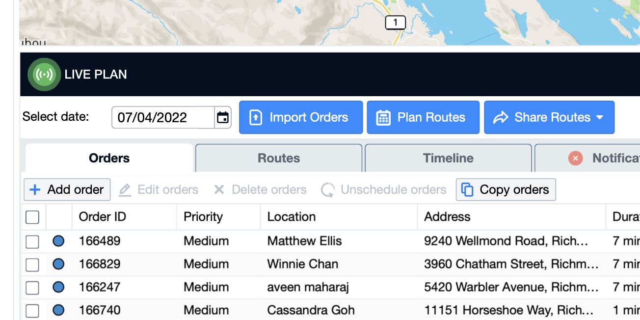Switch to the Routes tab
This screenshot has width=640, height=320.
point(279,158)
